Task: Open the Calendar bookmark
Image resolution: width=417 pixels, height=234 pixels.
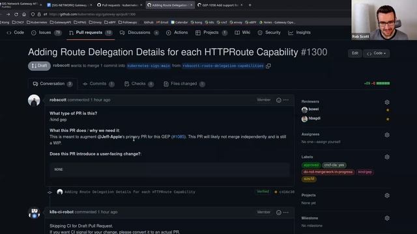Action: (x=179, y=23)
